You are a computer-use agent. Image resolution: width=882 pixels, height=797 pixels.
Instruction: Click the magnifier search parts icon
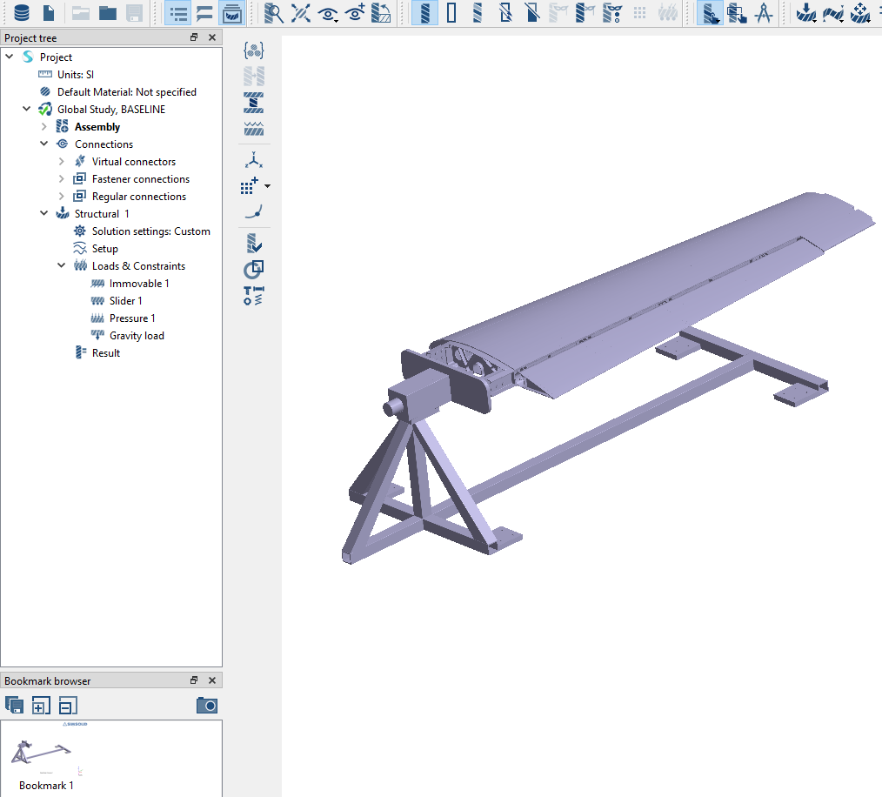274,13
